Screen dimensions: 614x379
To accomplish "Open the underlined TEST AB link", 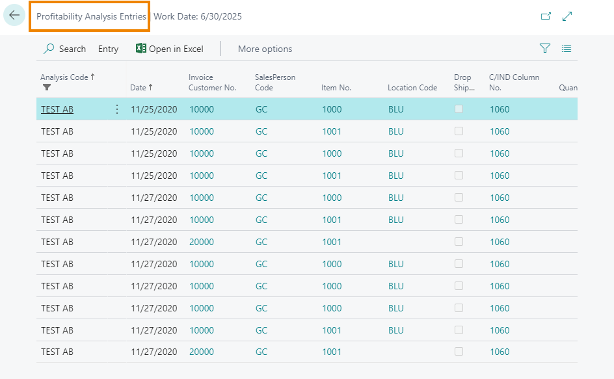I will pyautogui.click(x=57, y=109).
